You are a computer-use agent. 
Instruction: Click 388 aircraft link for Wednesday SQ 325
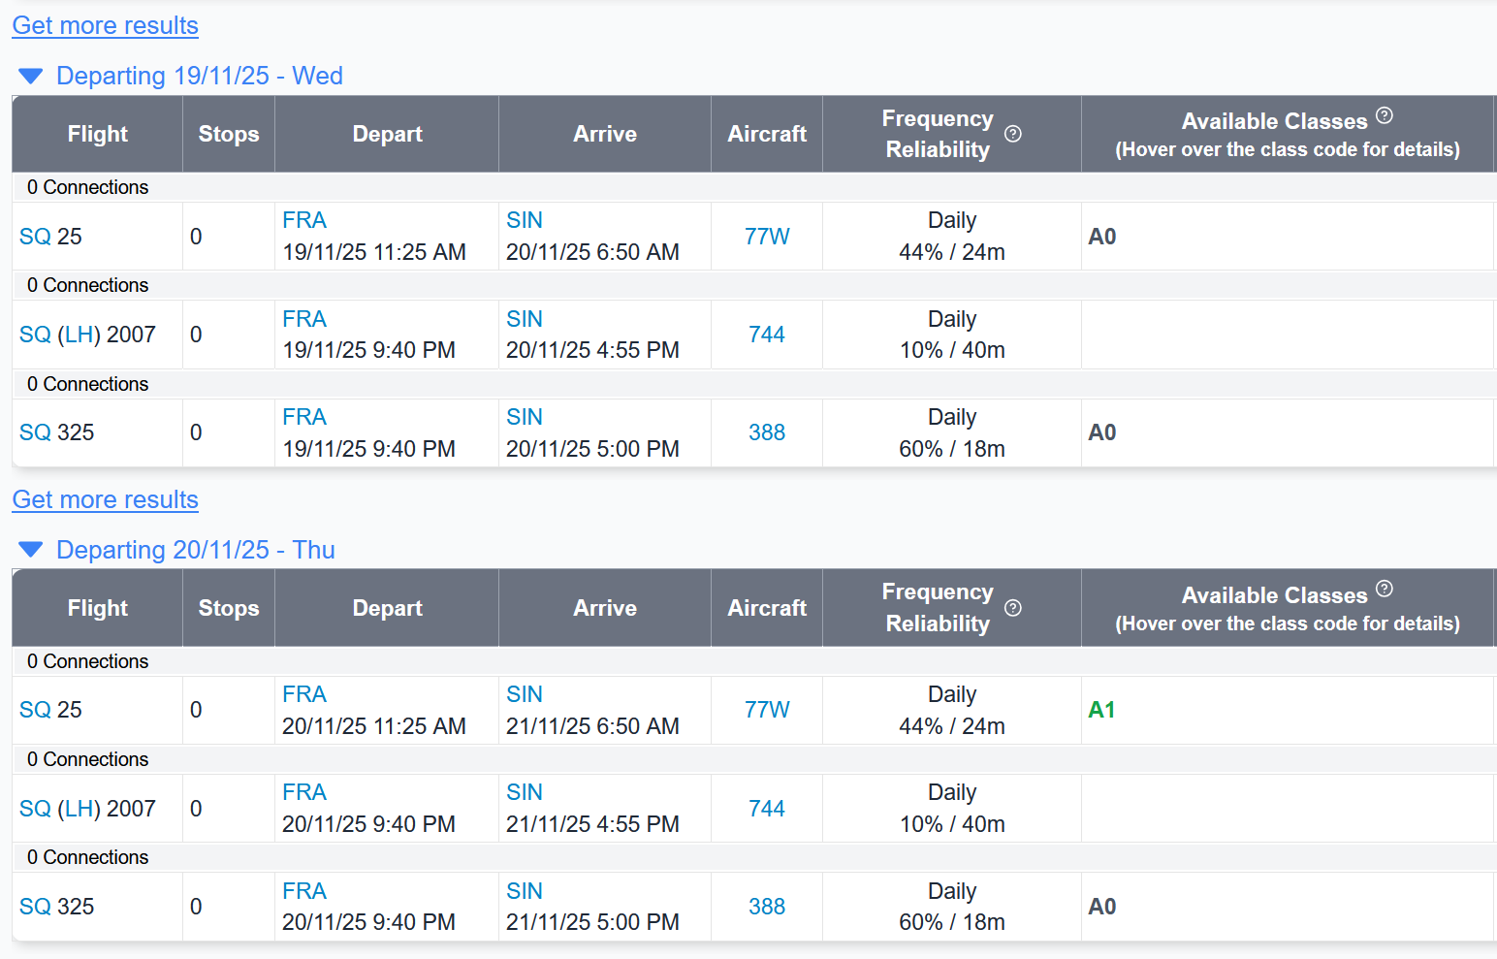[766, 432]
